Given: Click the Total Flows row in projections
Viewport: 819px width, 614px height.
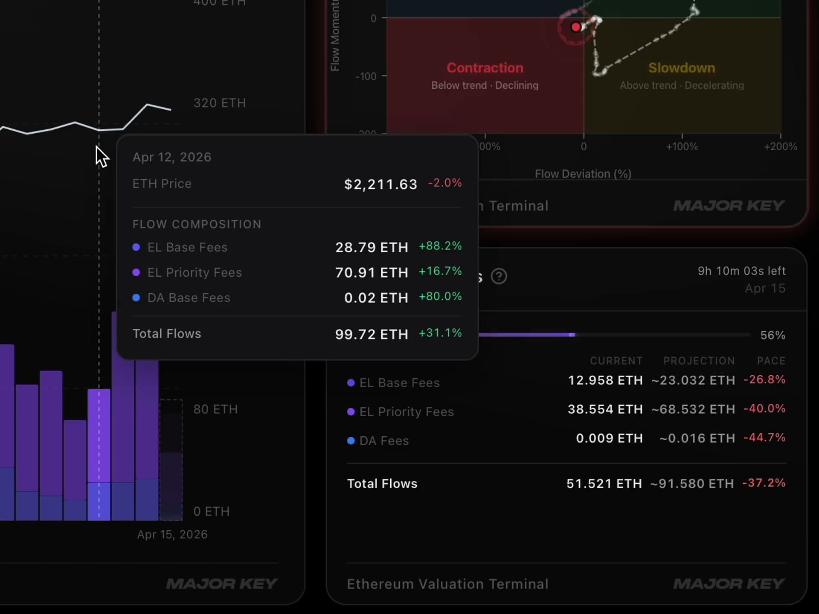Looking at the screenshot, I should tap(566, 483).
